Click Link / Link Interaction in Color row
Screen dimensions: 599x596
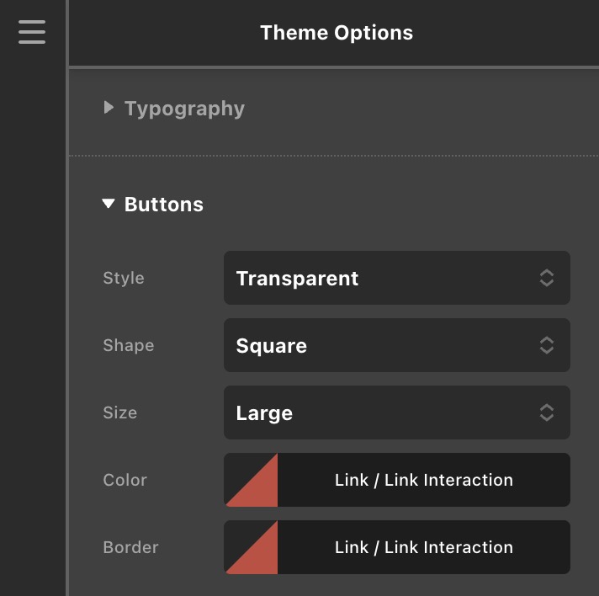[x=423, y=480]
